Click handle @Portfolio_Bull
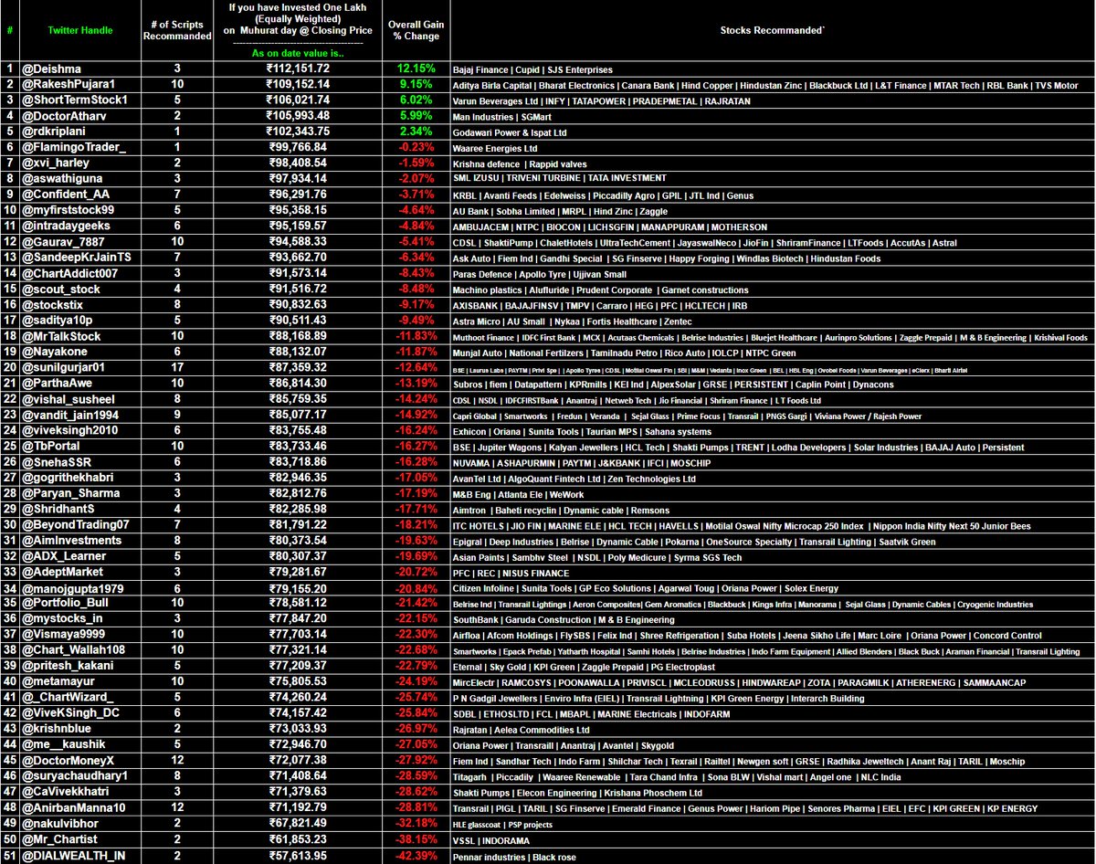1096x864 pixels. point(64,605)
